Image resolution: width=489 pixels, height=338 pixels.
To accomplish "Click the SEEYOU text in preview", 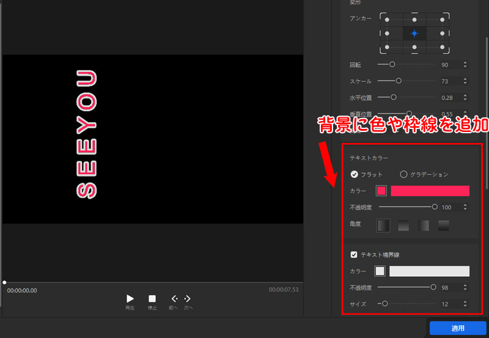I will [x=87, y=134].
